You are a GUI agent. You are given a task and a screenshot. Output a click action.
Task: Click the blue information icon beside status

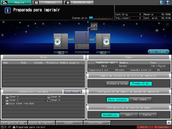pos(8,10)
